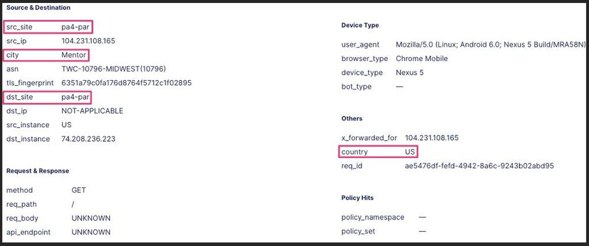589x246 pixels.
Task: Click the src_site value pa4-par
Action: pos(75,27)
